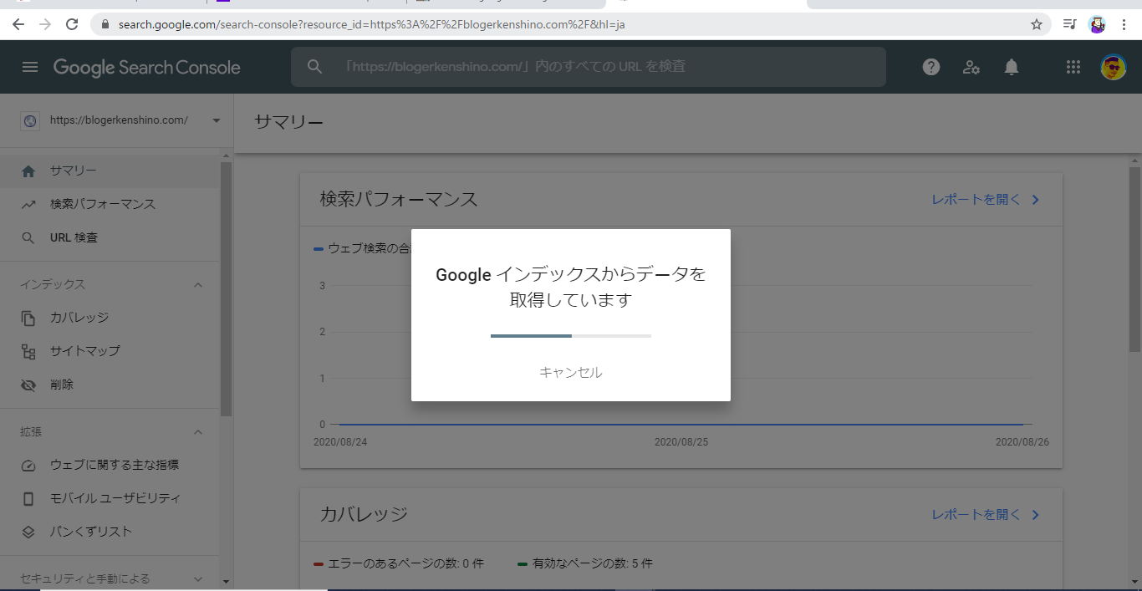
Task: Reload the page in the browser
Action: pos(72,24)
